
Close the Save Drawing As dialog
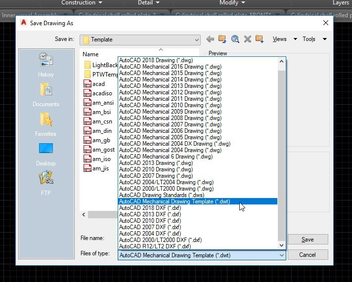click(326, 23)
